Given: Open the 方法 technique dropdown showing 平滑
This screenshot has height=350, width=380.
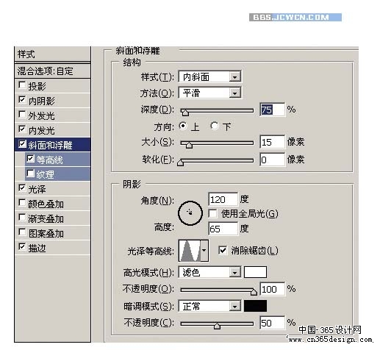Looking at the screenshot, I should [x=210, y=93].
